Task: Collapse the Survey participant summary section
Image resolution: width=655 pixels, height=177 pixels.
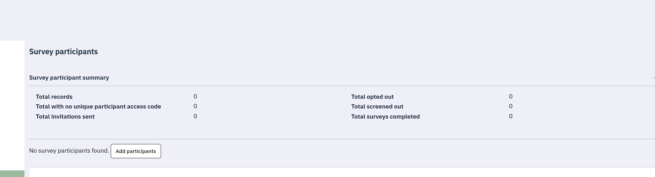Action: (69, 78)
